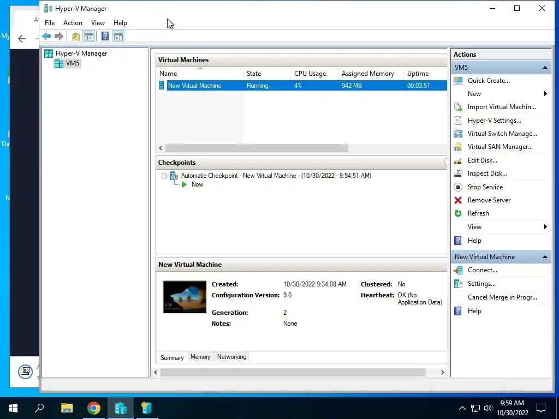Click the left arrow of the Virtual Machines scrollbar
The height and width of the screenshot is (419, 559).
coord(161,148)
